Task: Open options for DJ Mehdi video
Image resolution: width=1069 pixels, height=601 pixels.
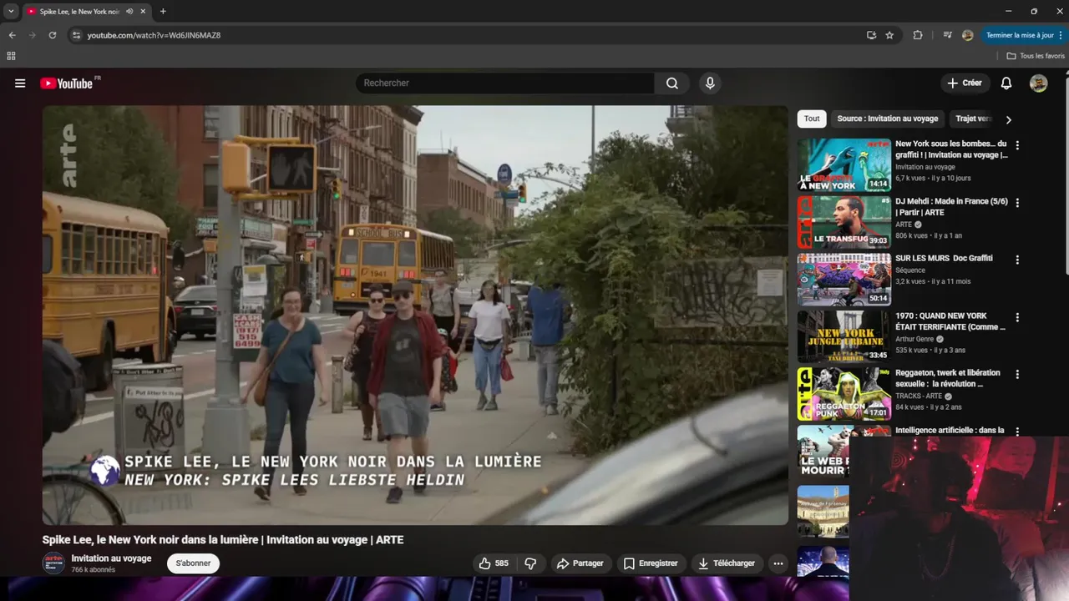Action: (x=1017, y=203)
